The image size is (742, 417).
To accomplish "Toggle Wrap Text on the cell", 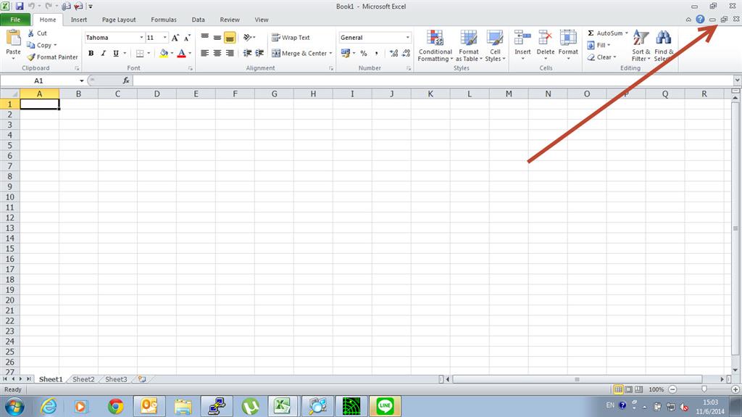I will click(291, 38).
